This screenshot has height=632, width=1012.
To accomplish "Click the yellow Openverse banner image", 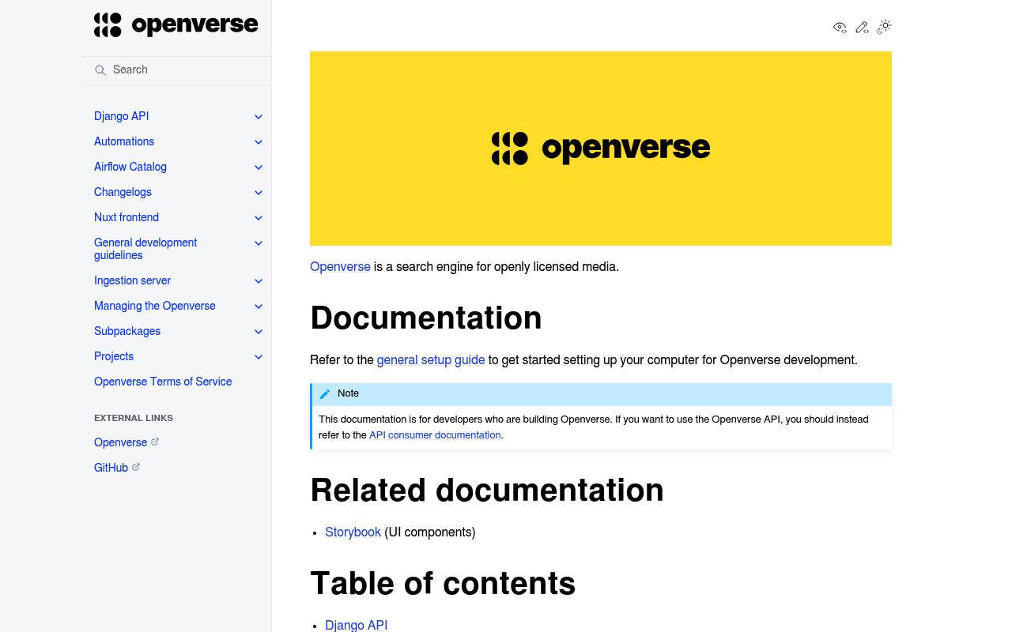I will click(601, 149).
